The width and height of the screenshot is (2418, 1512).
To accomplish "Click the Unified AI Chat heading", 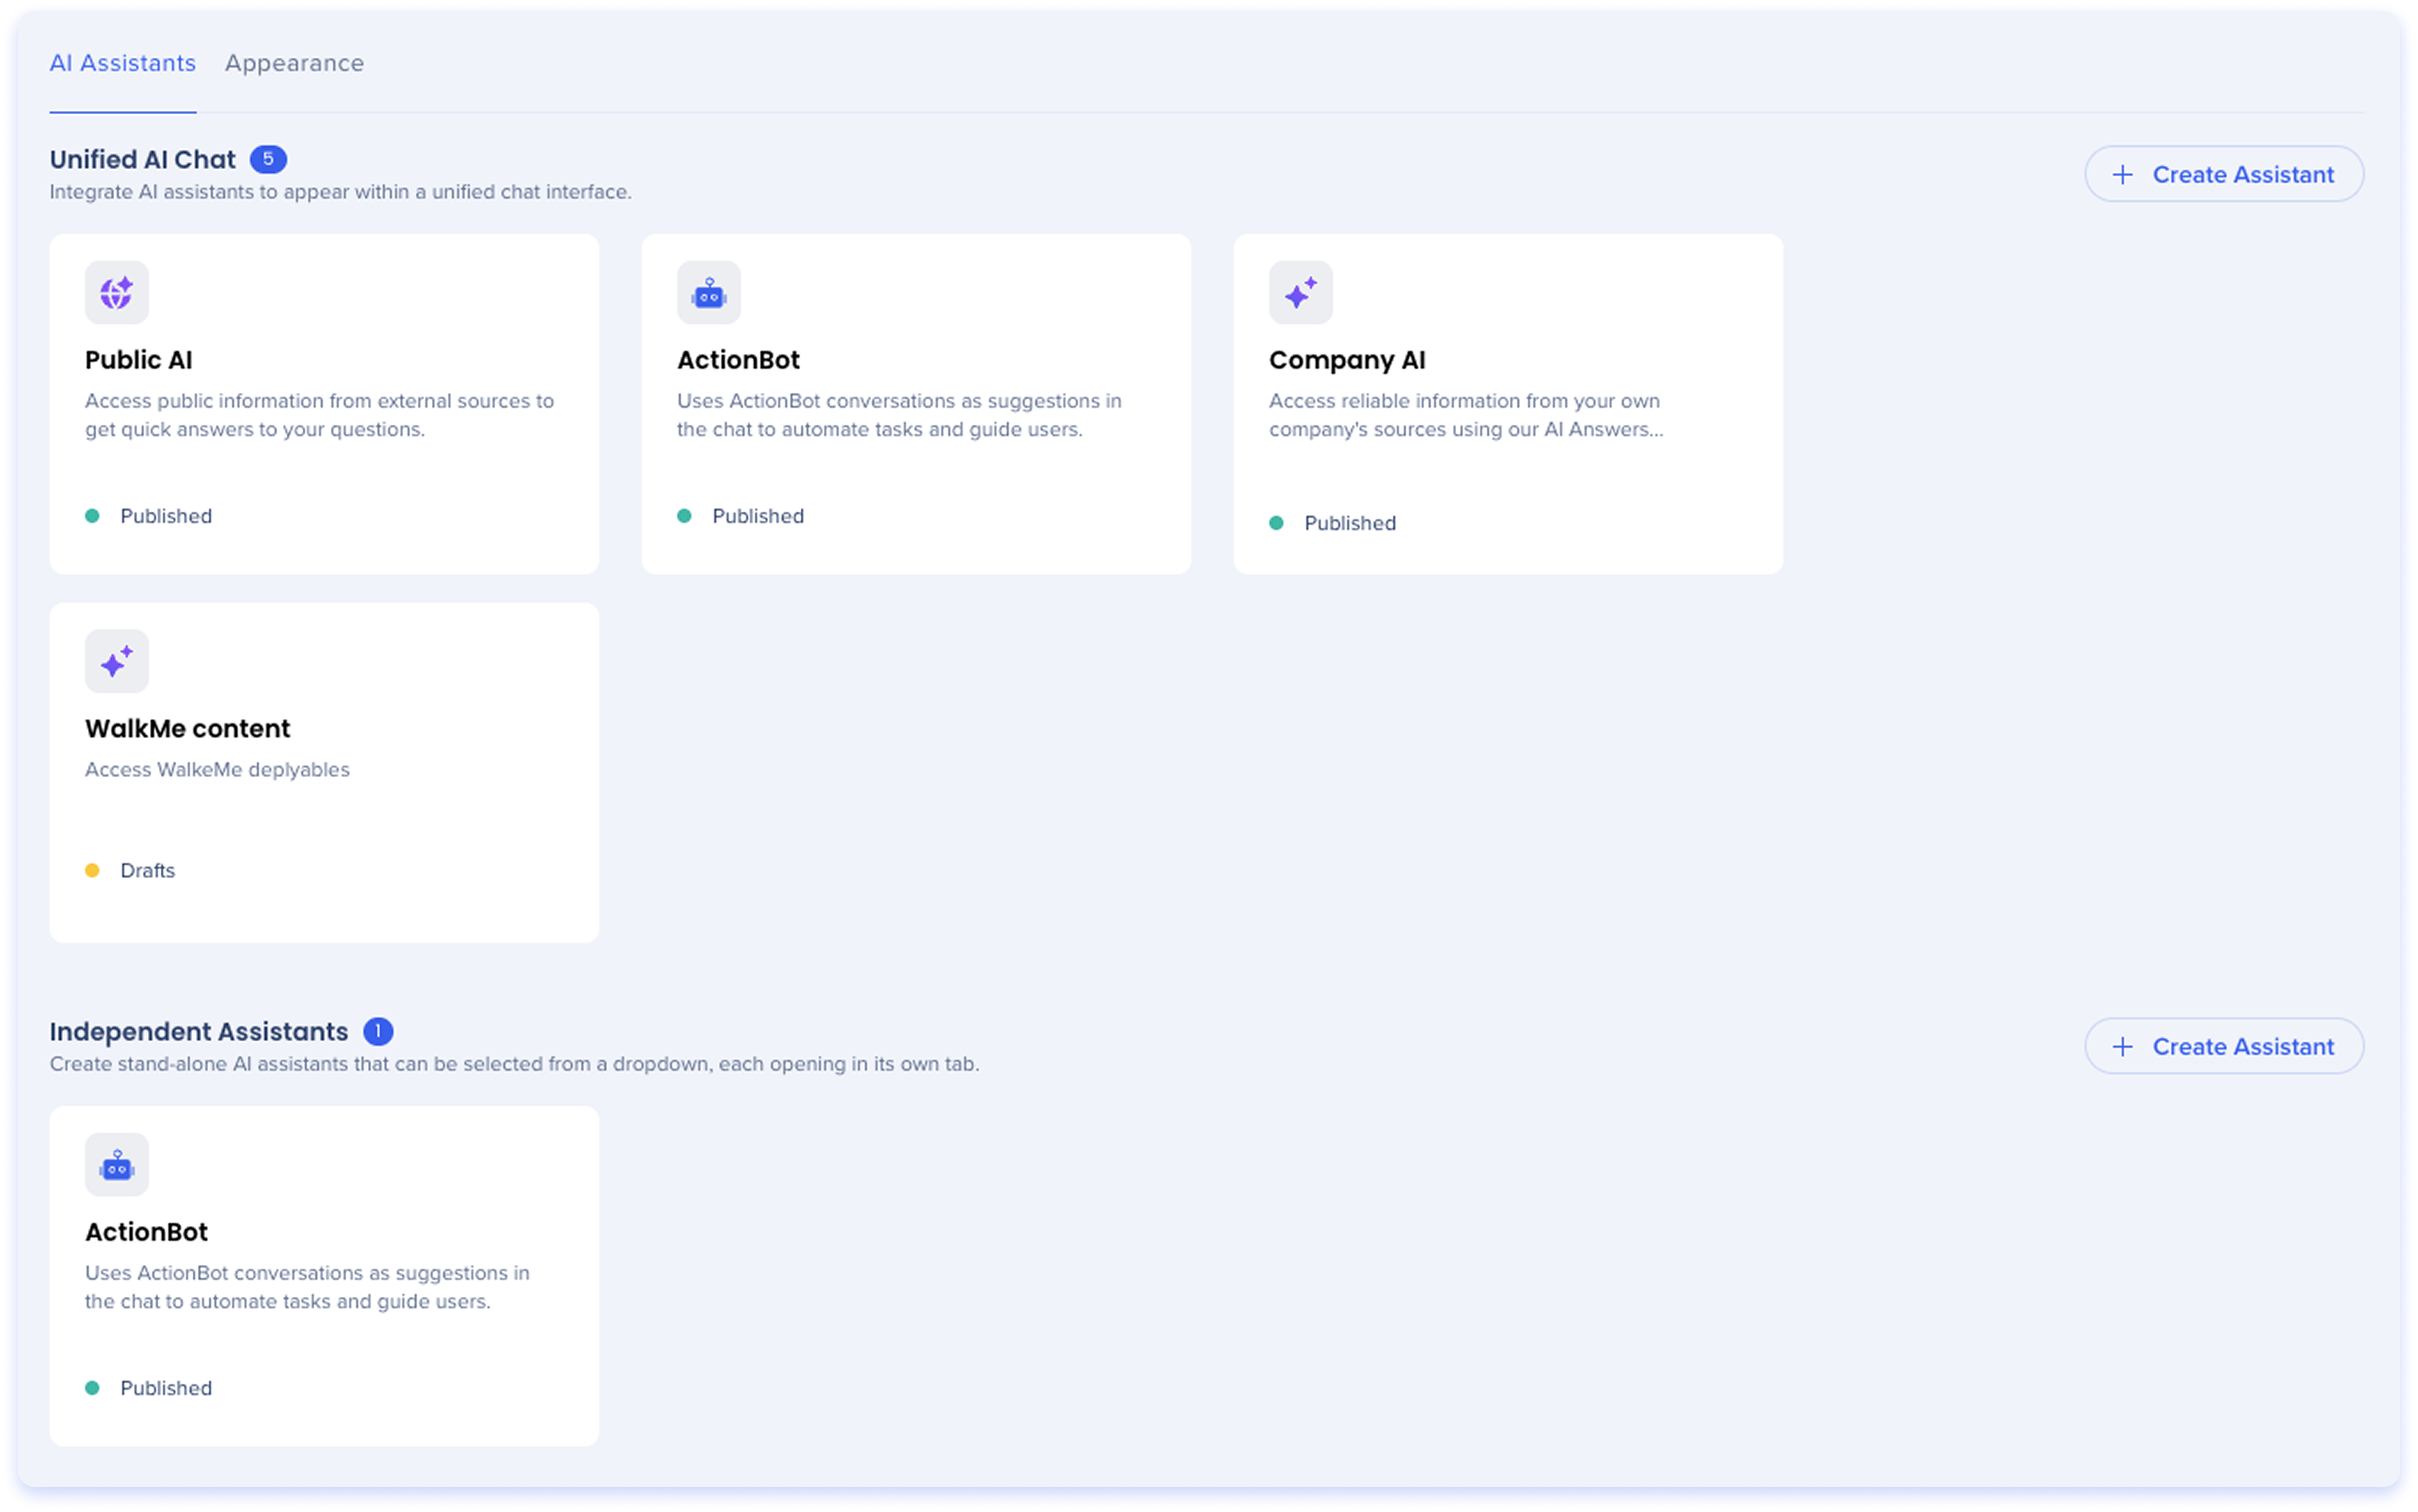I will 143,160.
